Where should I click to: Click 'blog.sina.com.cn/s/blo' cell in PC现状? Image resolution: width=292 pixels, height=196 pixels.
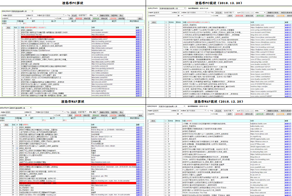click(260, 35)
